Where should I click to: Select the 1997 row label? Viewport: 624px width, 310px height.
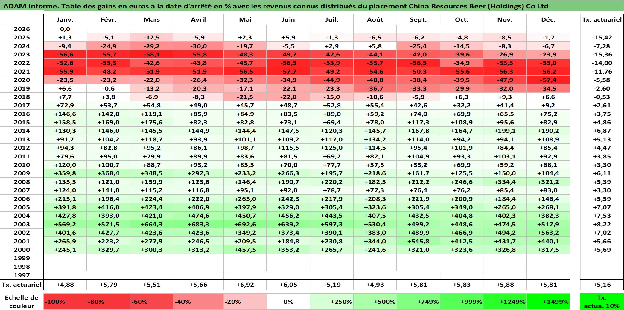22,275
